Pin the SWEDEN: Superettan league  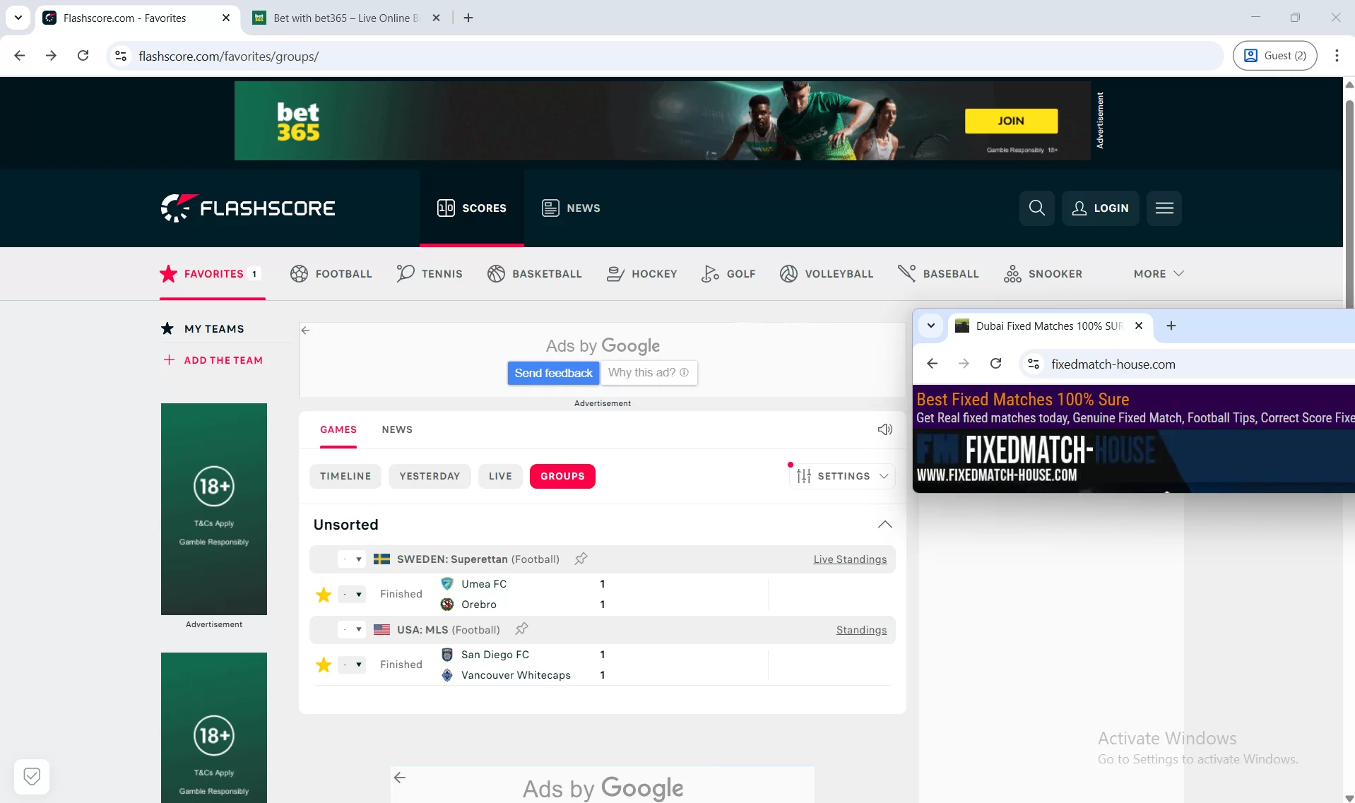[x=580, y=559]
